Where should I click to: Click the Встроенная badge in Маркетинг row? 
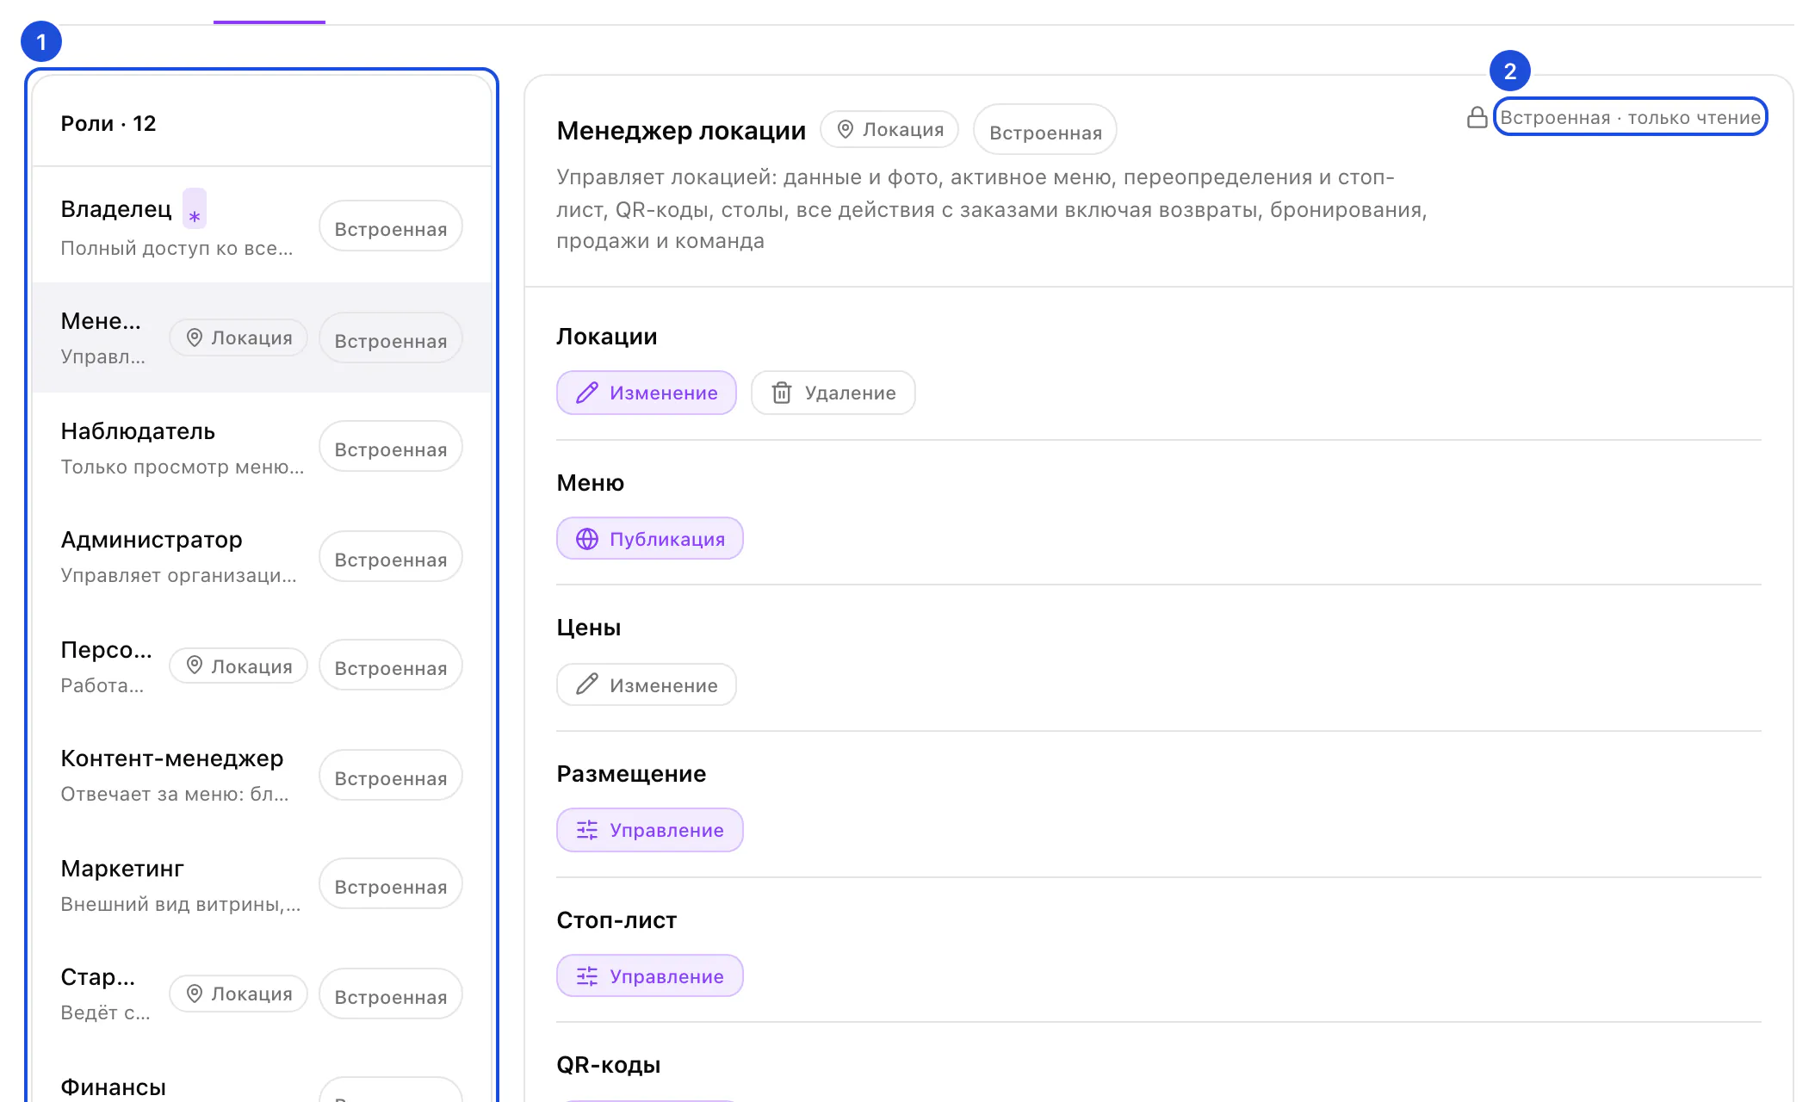tap(391, 884)
